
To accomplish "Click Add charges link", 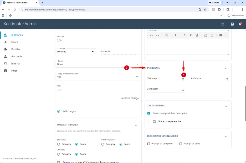I will [69, 111].
